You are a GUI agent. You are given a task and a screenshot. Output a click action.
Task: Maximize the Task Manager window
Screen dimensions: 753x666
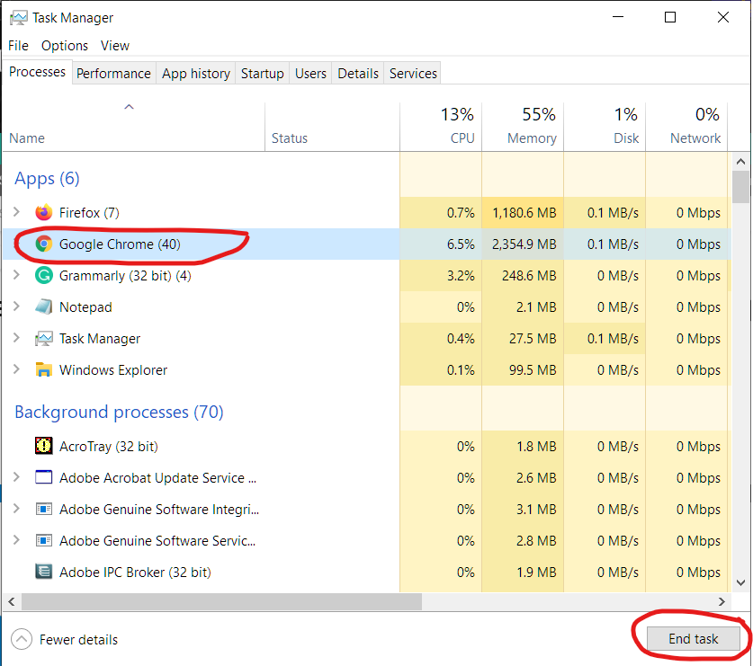point(670,17)
